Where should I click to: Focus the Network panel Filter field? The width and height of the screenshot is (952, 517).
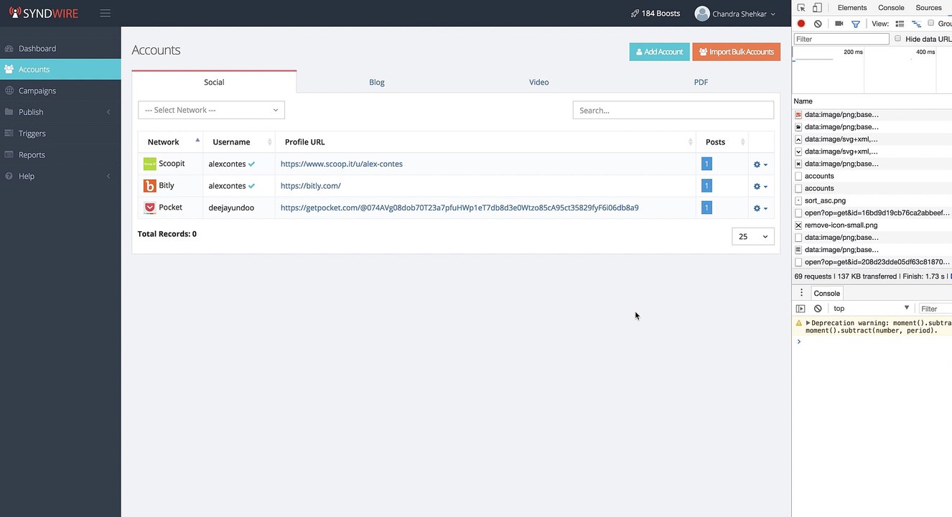point(841,39)
